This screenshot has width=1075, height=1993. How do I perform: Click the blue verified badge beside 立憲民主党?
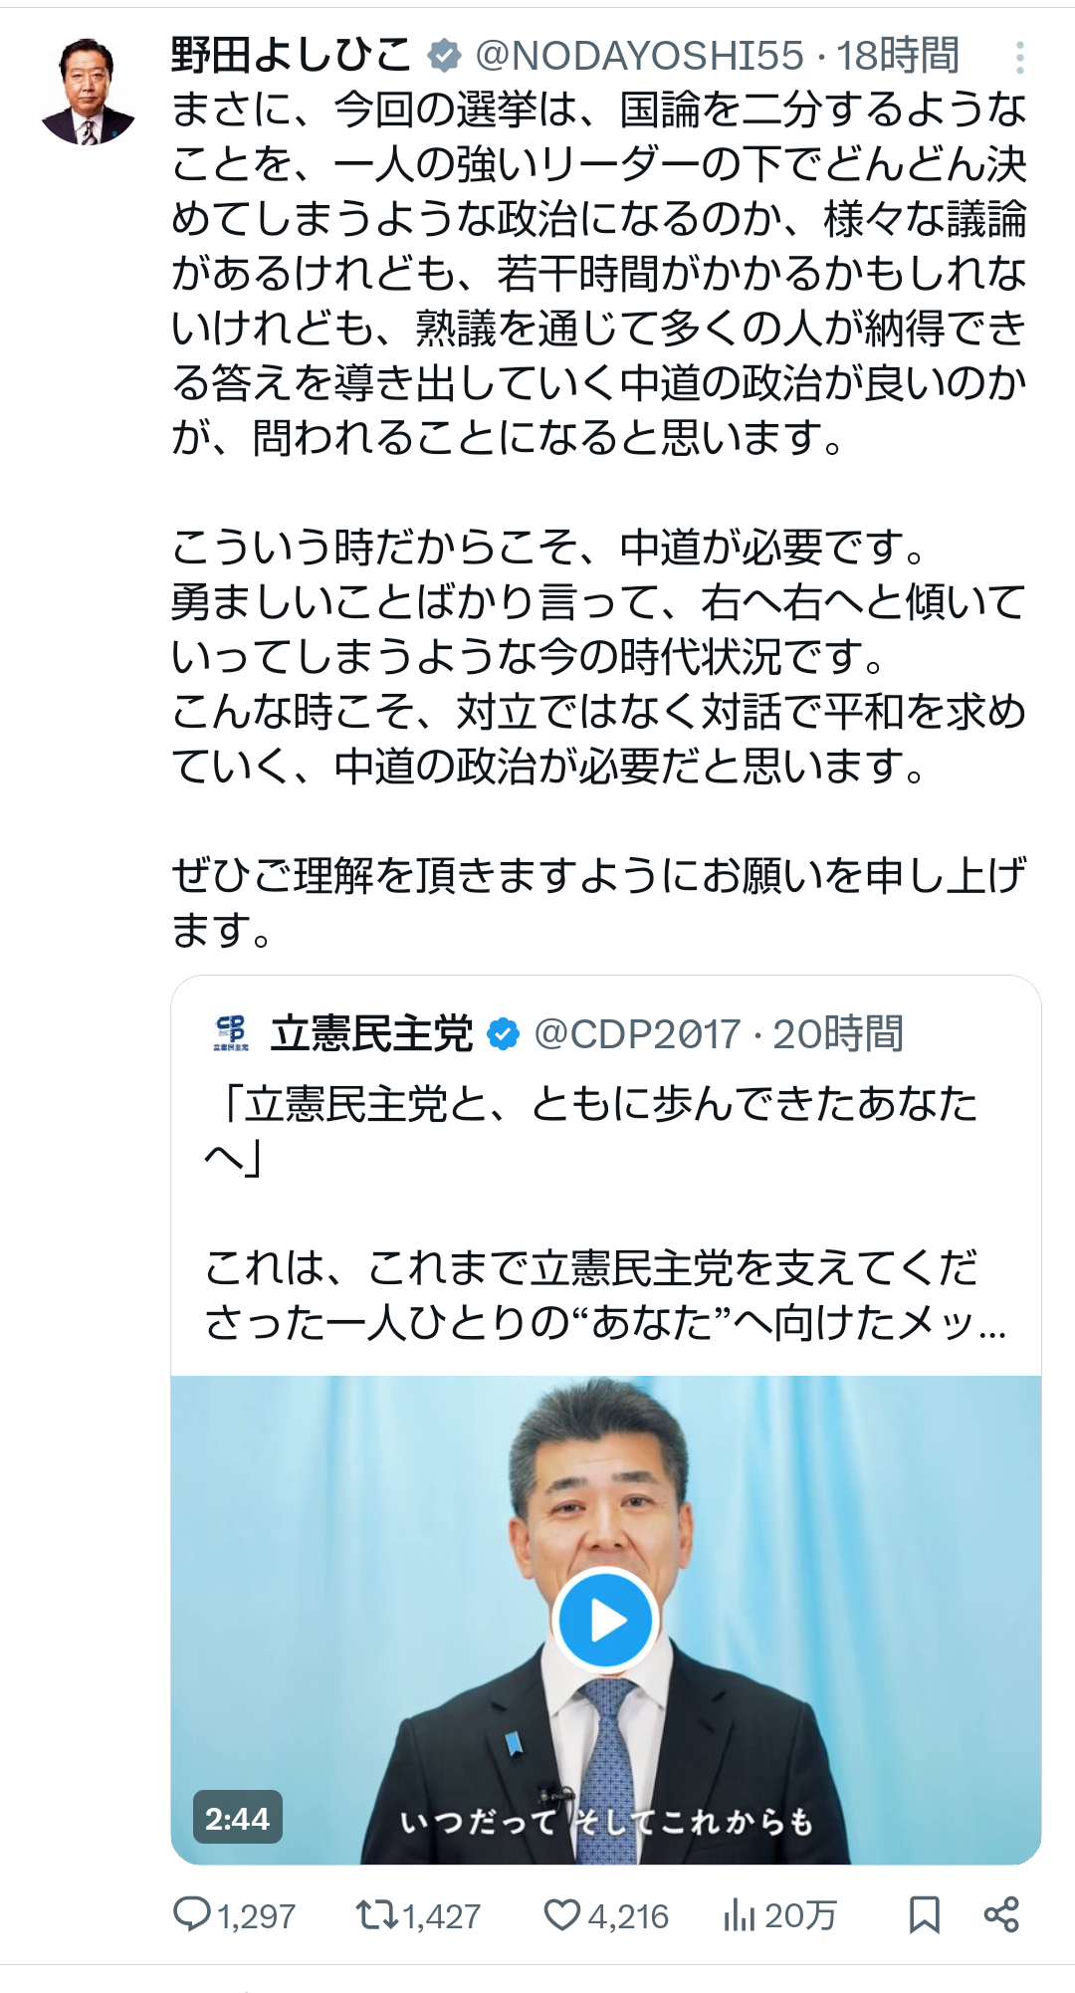(504, 1034)
